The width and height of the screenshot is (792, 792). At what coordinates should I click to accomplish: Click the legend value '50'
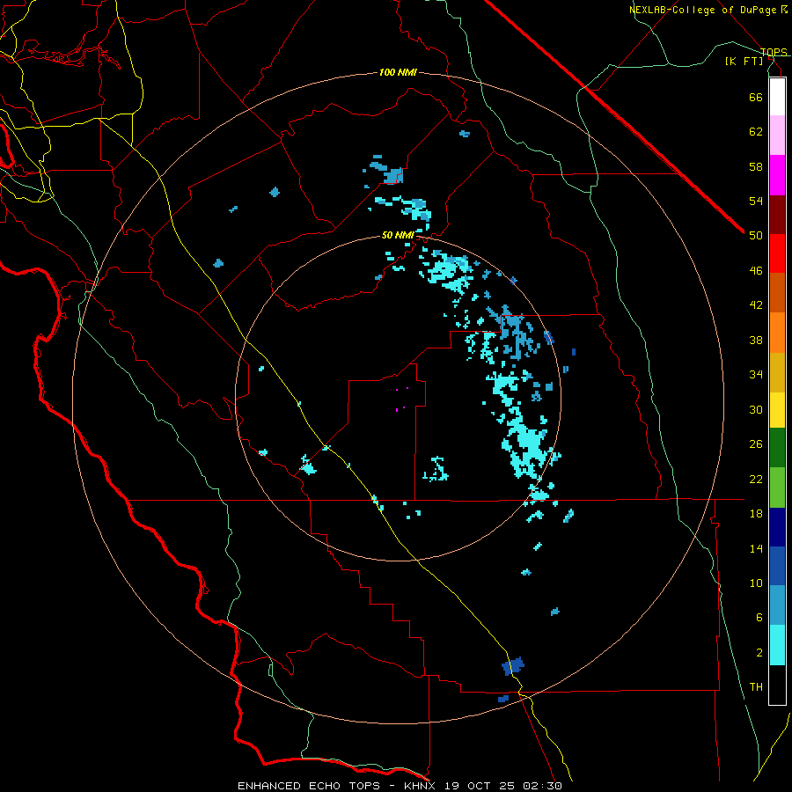pos(756,236)
